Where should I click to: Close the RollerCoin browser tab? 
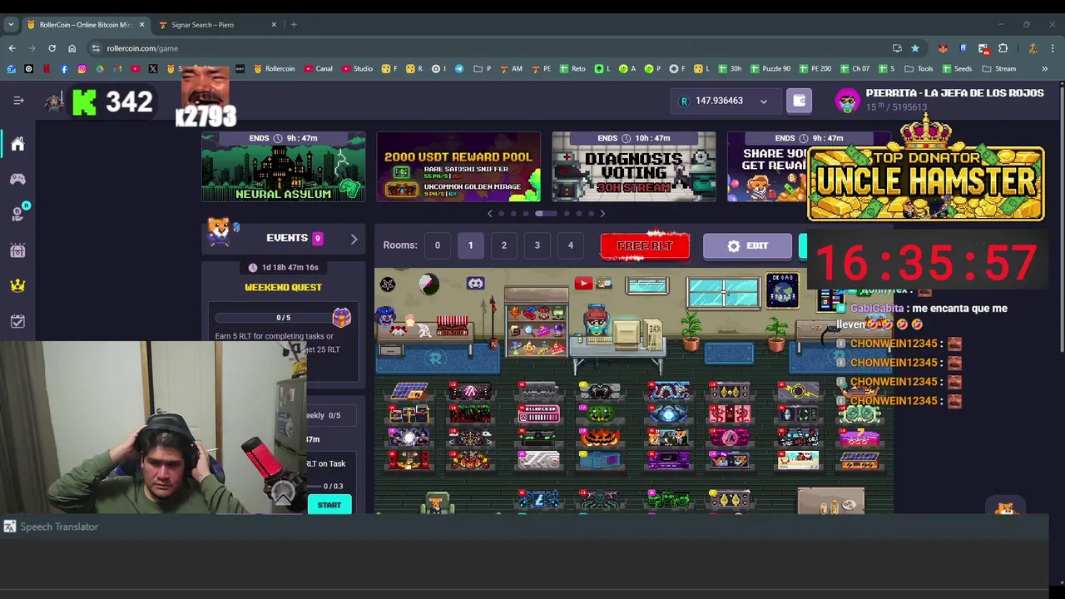(x=141, y=24)
